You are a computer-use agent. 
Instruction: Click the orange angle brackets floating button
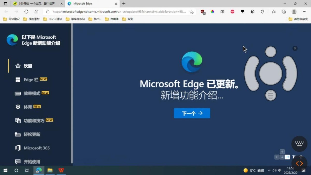[299, 163]
